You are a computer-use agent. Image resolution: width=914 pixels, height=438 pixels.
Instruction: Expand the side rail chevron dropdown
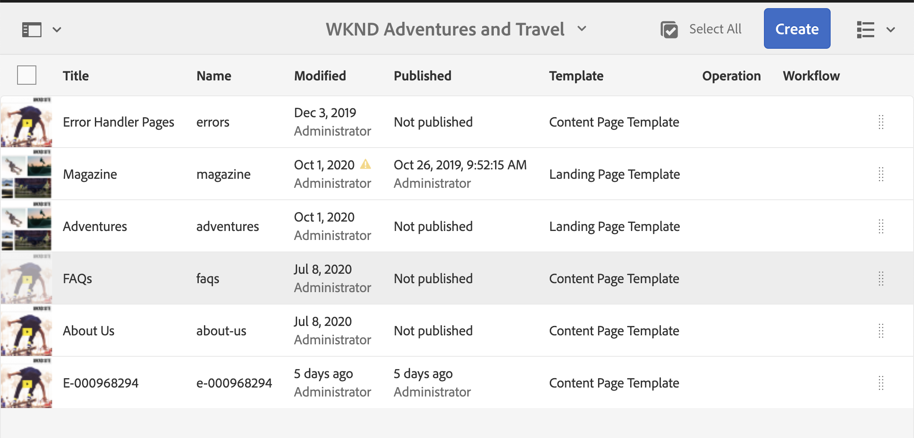(x=57, y=30)
